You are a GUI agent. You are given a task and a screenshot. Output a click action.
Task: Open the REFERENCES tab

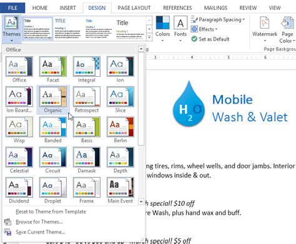(x=177, y=8)
